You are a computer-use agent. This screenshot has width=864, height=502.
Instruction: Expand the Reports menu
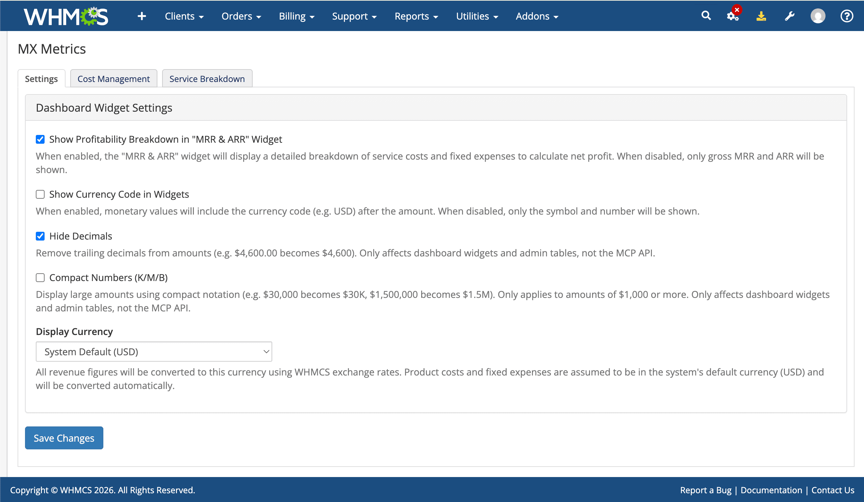point(416,16)
